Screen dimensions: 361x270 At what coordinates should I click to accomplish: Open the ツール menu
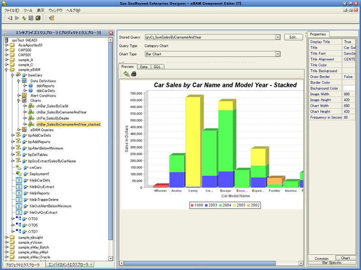tap(28, 10)
